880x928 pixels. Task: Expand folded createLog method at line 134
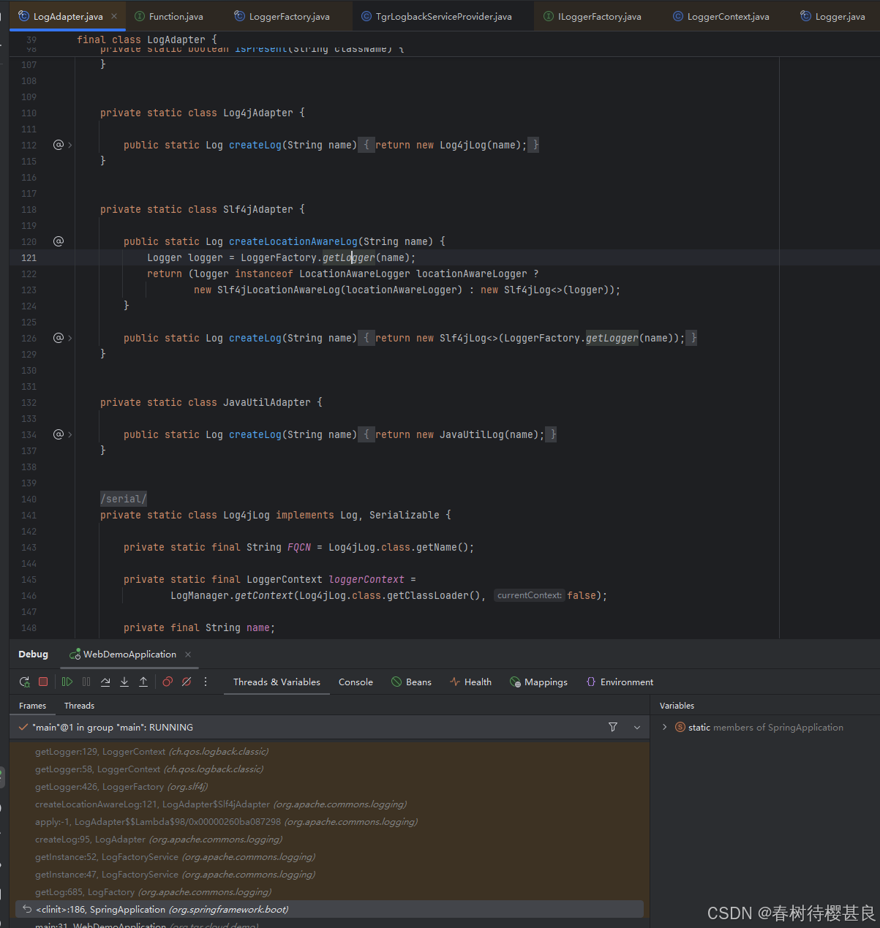click(x=70, y=434)
